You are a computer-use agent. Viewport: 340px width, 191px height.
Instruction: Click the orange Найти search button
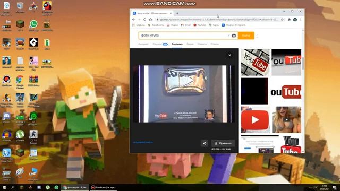[246, 36]
